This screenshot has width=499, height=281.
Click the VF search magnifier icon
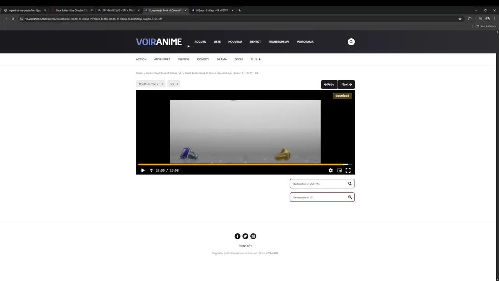(x=350, y=197)
